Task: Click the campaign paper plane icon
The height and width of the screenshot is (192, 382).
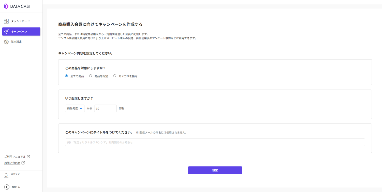Action: click(x=6, y=31)
